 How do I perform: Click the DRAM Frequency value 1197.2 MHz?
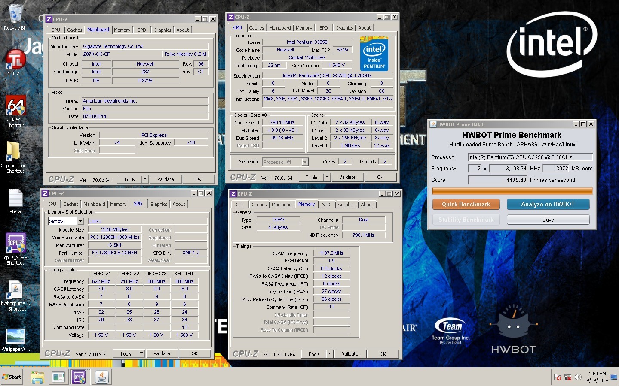(x=331, y=253)
